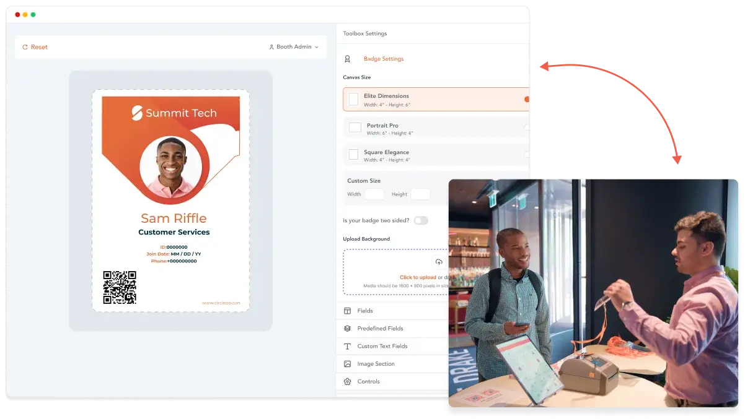The height and width of the screenshot is (419, 745).
Task: Click the custom Width input field
Action: tap(374, 194)
